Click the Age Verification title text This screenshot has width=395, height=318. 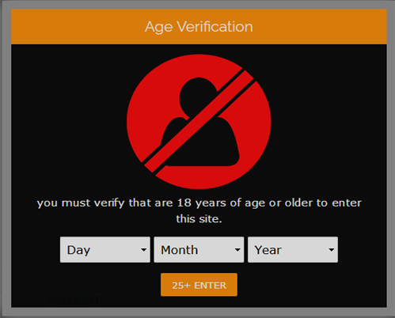(x=199, y=27)
